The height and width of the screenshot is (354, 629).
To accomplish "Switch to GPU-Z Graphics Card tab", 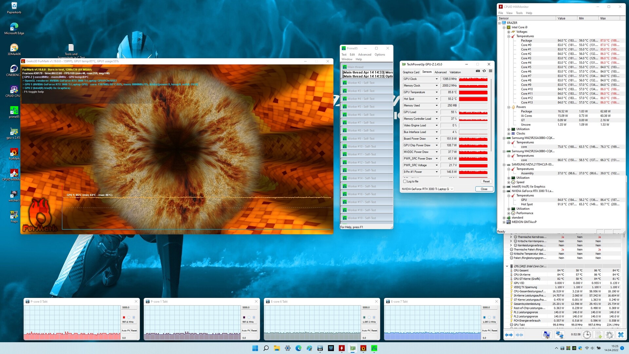I will click(411, 72).
